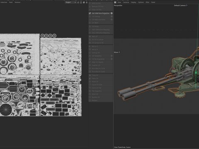199x149 pixels.
Task: Open the Textures menu in UV editor
Action: point(17,2)
